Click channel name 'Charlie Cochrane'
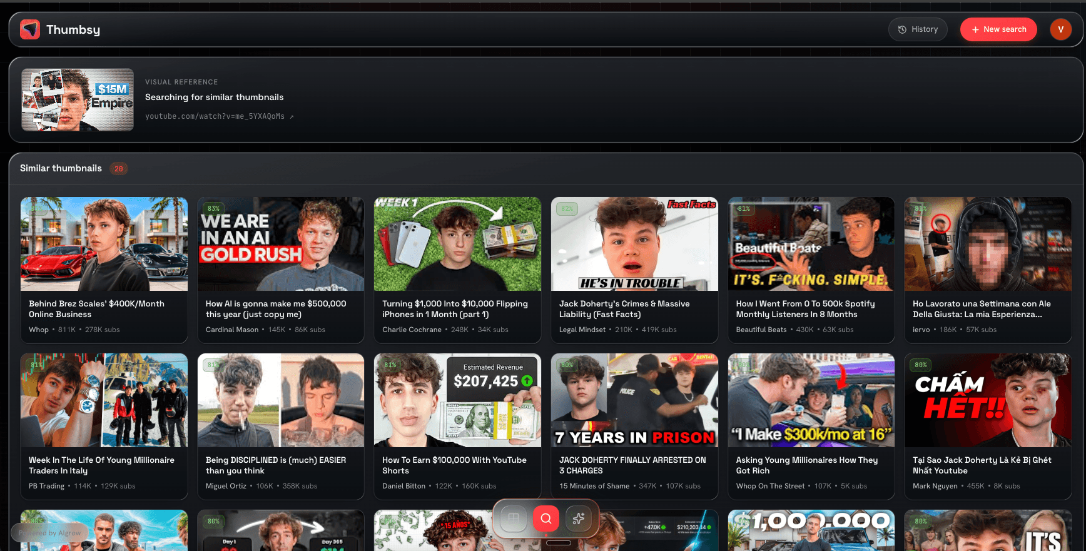1086x551 pixels. click(412, 330)
